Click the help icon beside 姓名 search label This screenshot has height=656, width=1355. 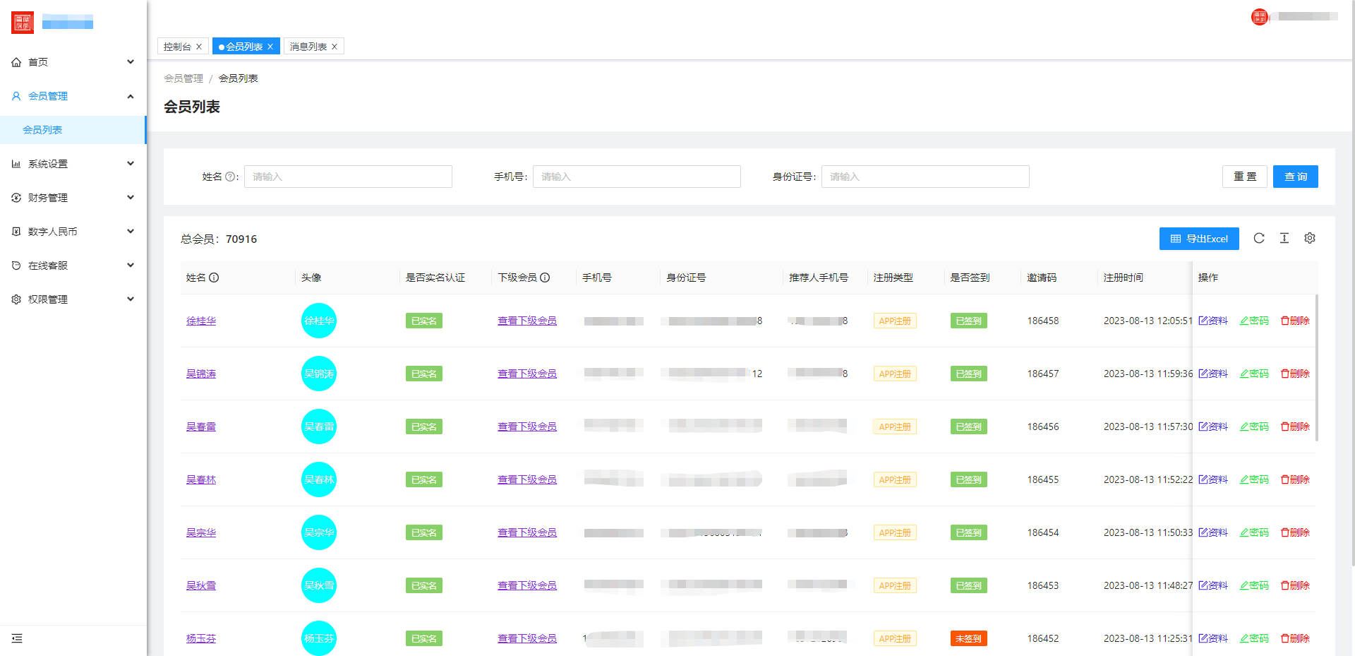(230, 177)
